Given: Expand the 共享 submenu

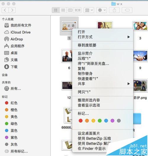Looking at the screenshot, I should (103, 84).
